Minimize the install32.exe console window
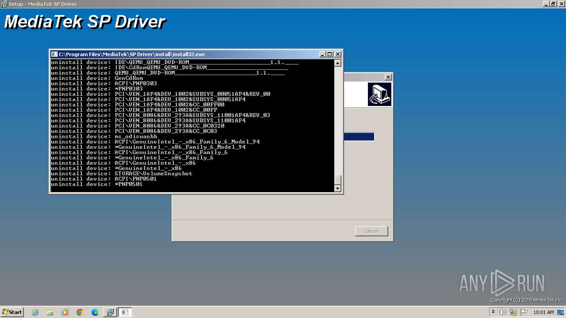The image size is (566, 318). [322, 54]
